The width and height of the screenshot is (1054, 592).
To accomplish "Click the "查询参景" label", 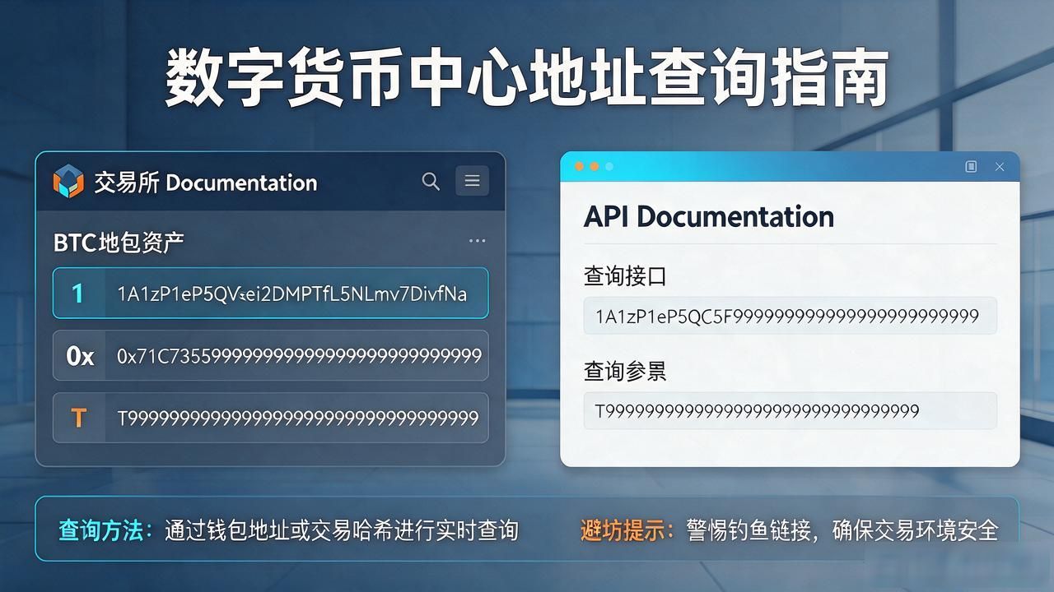I will coord(625,372).
